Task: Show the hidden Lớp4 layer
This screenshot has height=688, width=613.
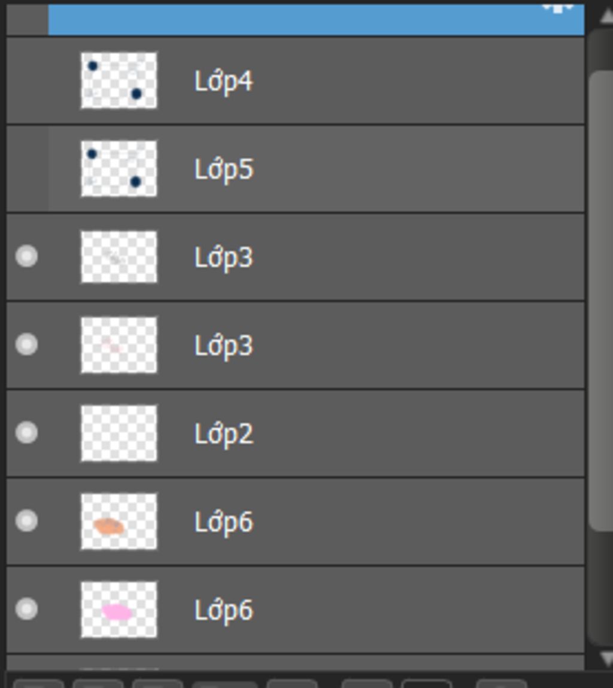Action: click(x=27, y=81)
